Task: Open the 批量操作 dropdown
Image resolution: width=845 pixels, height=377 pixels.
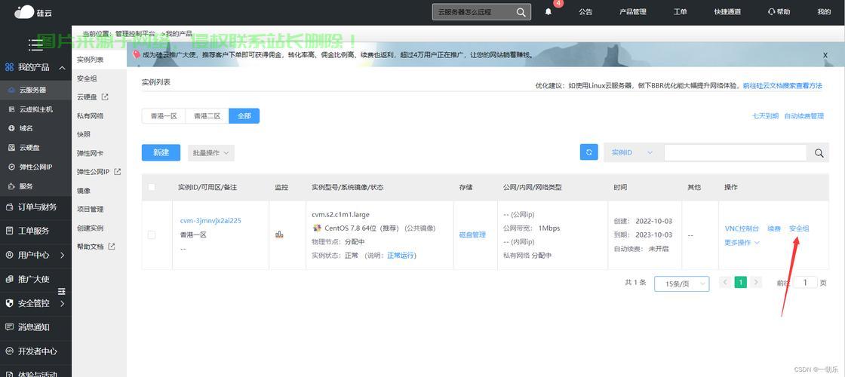Action: pos(210,152)
